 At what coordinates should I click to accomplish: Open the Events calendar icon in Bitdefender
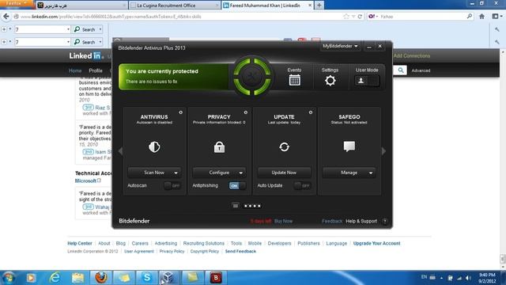click(294, 80)
